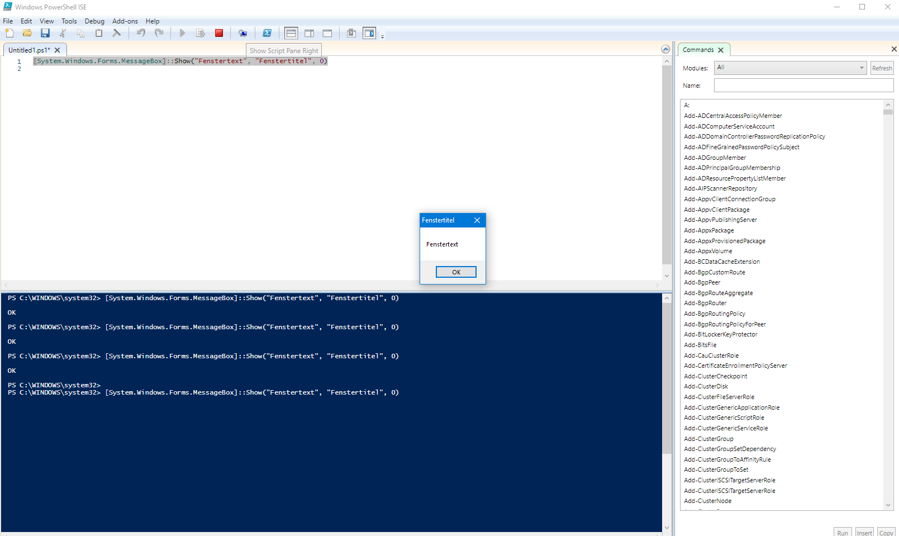Maximize the script pane
This screenshot has height=536, width=899.
[327, 33]
